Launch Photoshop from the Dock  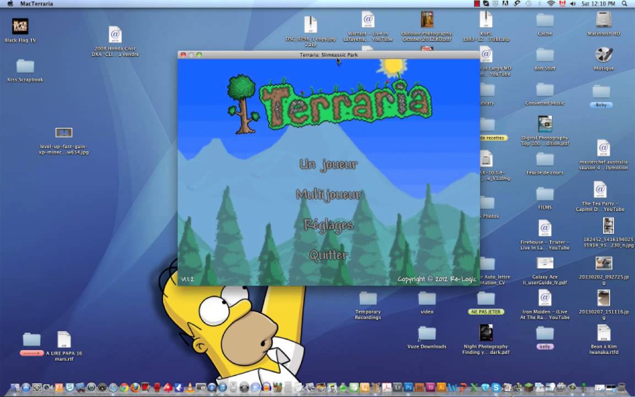click(x=408, y=387)
